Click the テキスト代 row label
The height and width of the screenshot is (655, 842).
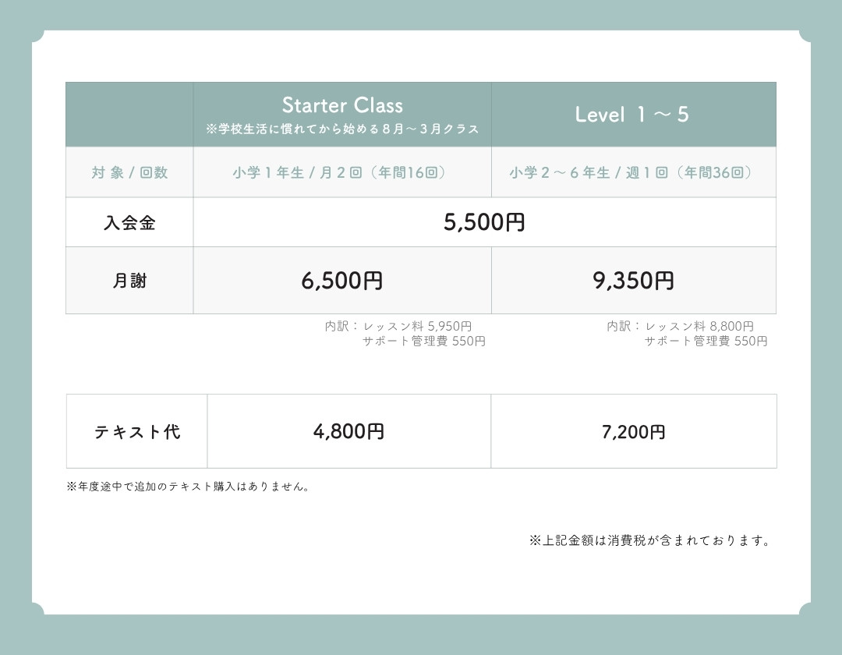tap(137, 432)
